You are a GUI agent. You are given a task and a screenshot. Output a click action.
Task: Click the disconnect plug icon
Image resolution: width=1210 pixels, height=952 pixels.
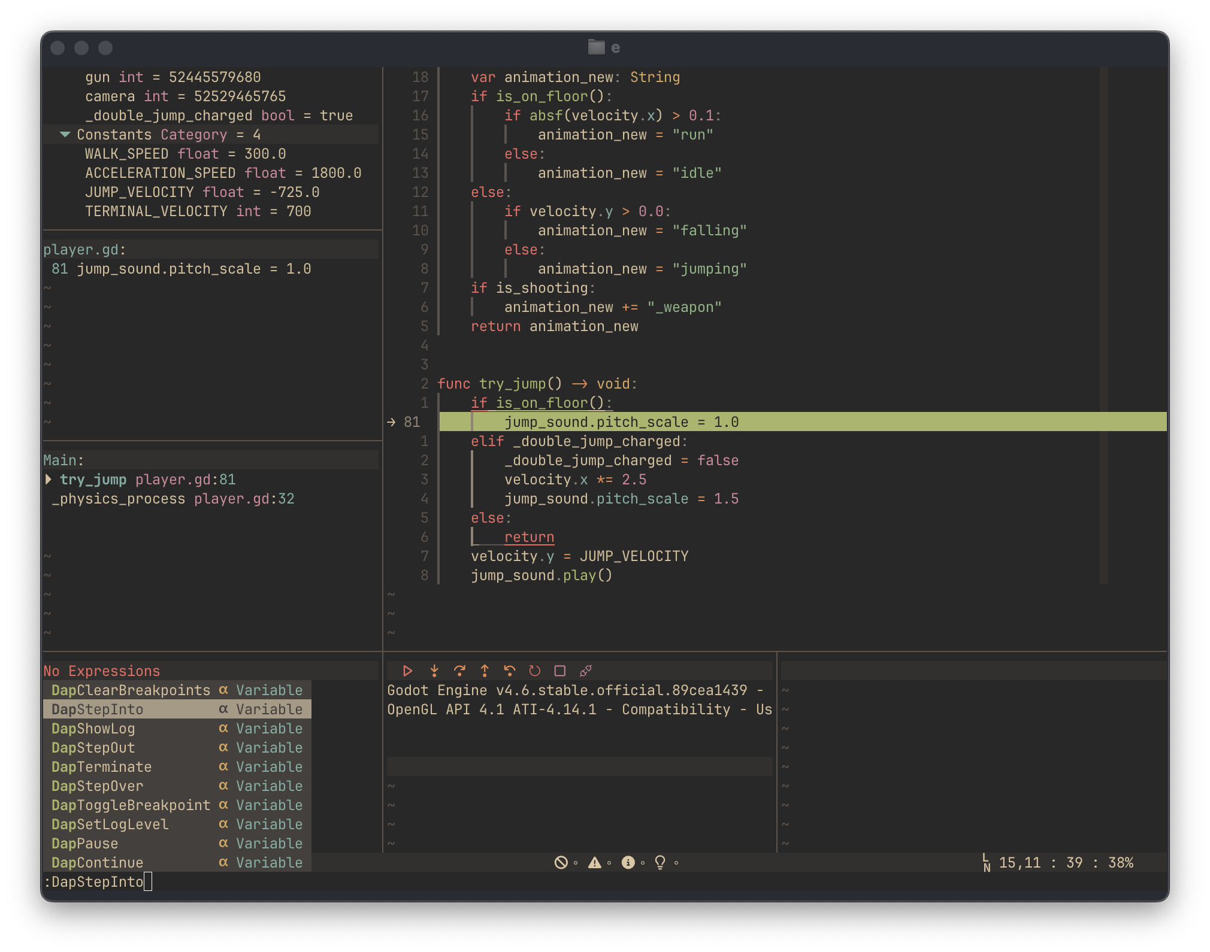coord(586,671)
